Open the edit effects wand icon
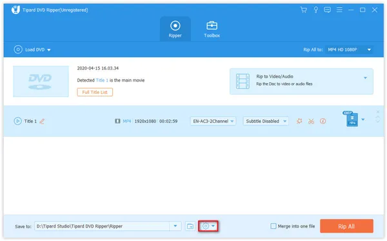387x241 pixels. (x=299, y=121)
